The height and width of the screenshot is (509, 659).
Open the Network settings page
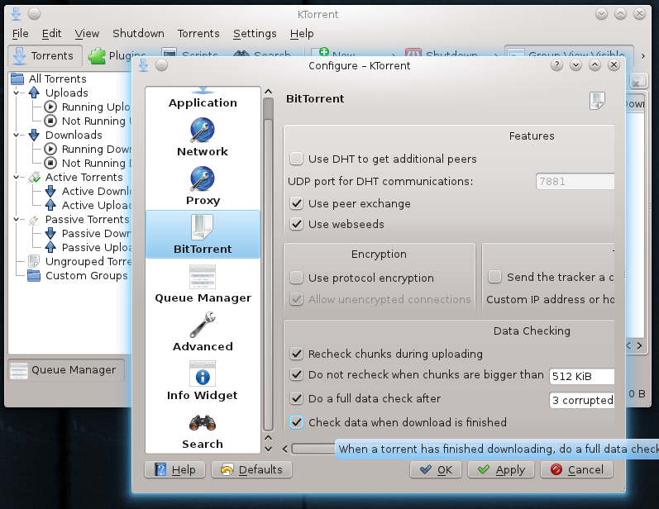pos(203,138)
